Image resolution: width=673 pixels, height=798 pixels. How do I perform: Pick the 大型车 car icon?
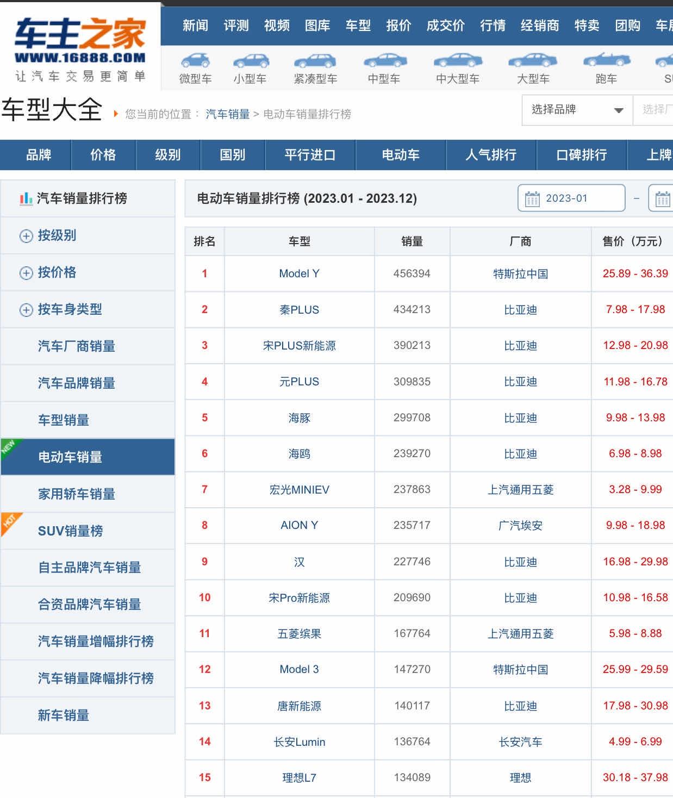coord(532,61)
